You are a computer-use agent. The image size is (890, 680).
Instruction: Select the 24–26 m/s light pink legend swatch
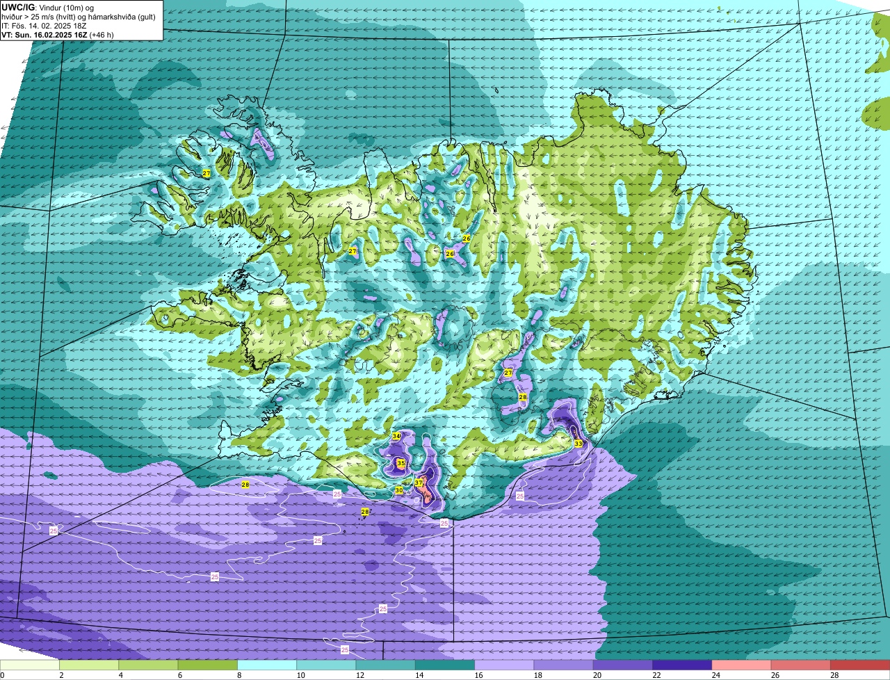(741, 665)
